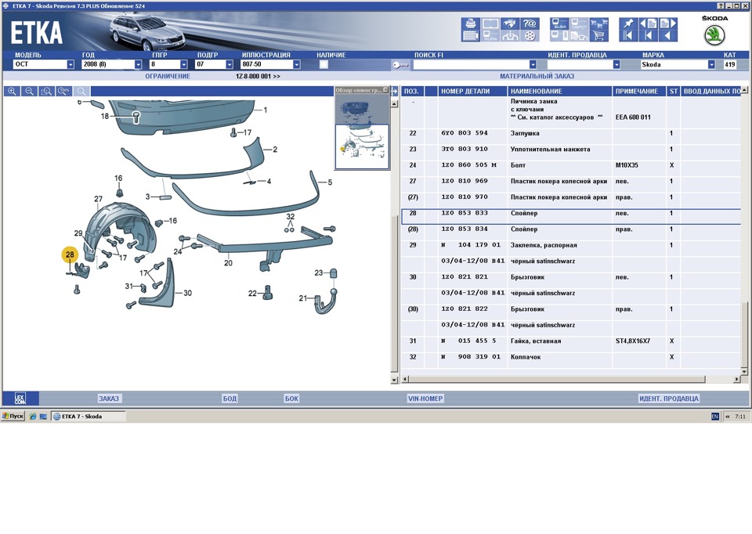The width and height of the screenshot is (752, 534).
Task: Click the film reel icon
Action: click(x=530, y=35)
